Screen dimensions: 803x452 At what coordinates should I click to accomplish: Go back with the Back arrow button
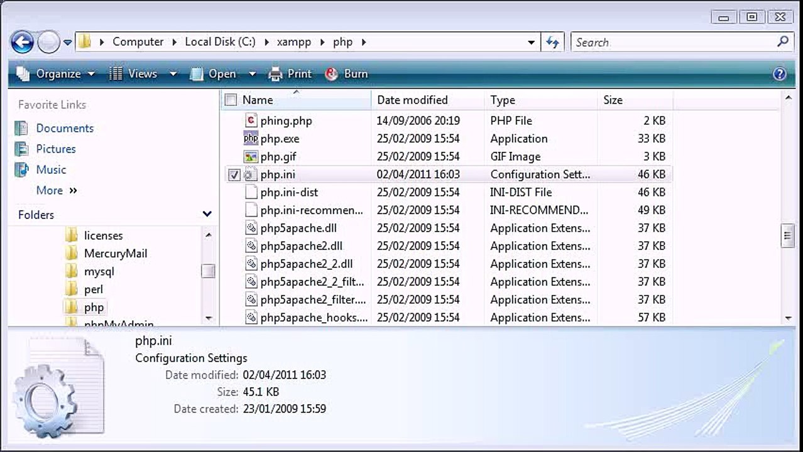tap(23, 43)
